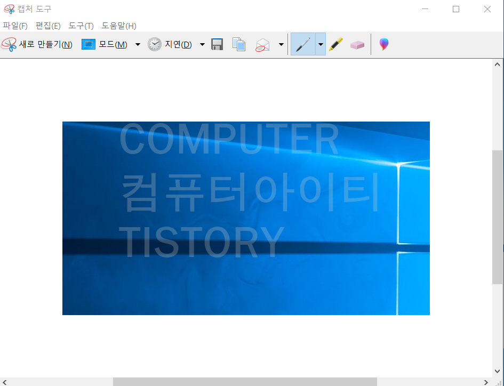Click the scroll left arrow
This screenshot has width=504, height=386.
4,382
